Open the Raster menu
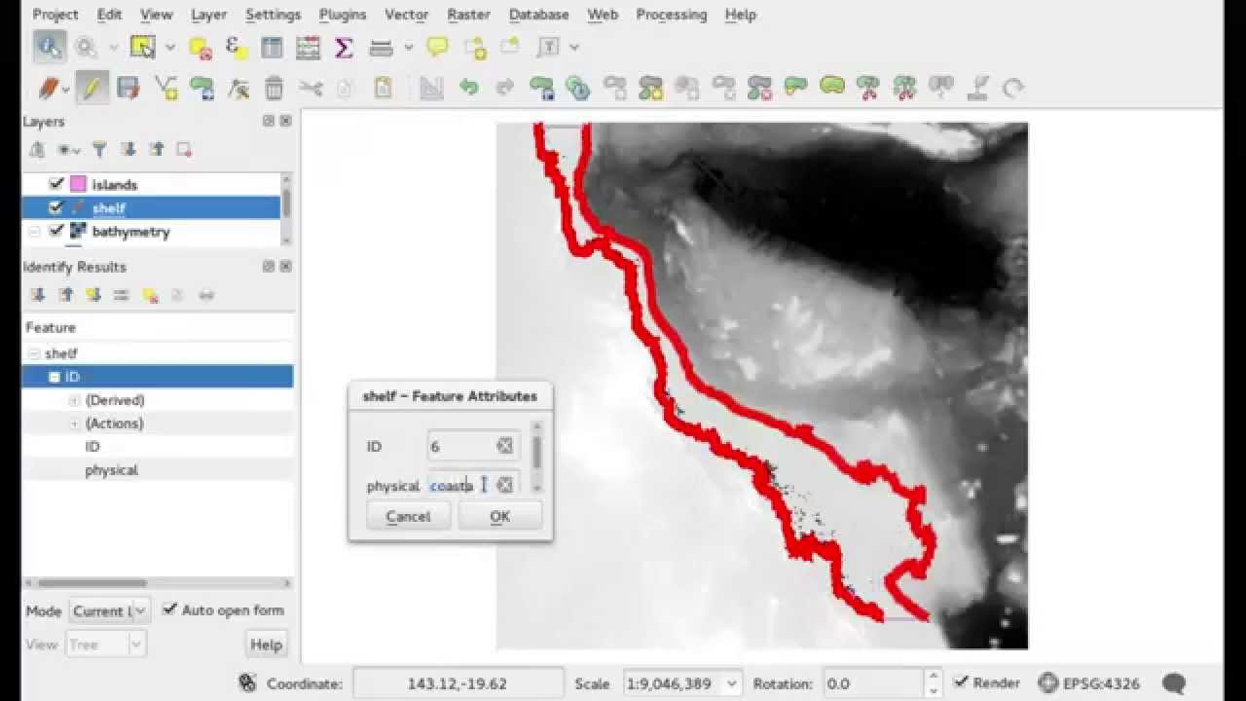This screenshot has height=701, width=1246. click(468, 15)
